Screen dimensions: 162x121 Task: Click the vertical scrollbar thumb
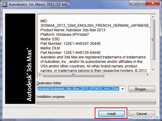coord(153,40)
